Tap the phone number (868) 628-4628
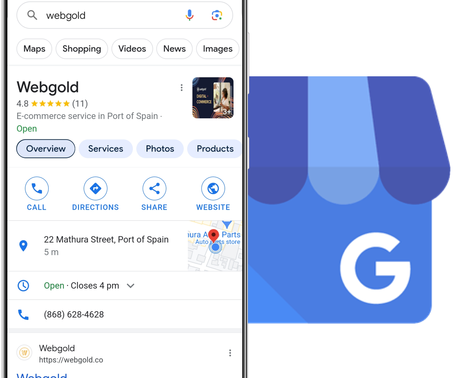The image size is (455, 378). point(74,314)
